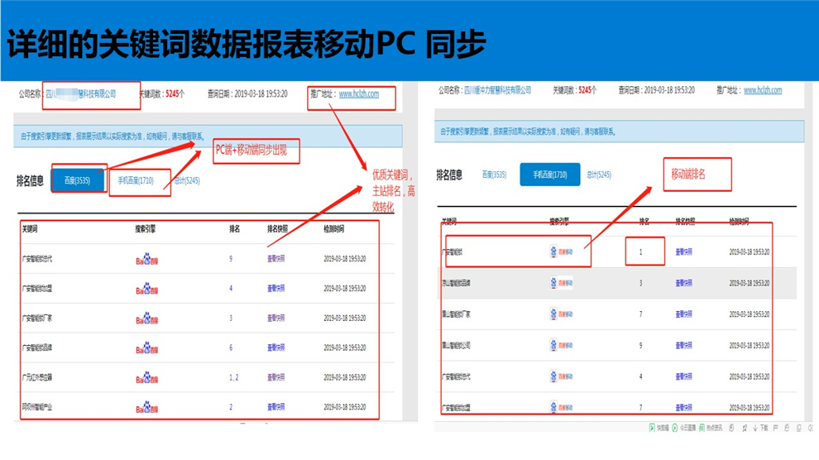
Task: Open 今日直播 in the bottom status bar
Action: (685, 428)
